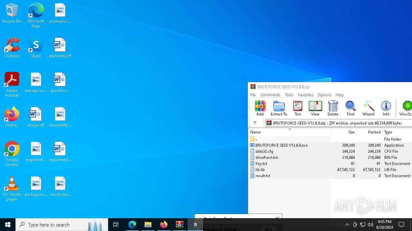Open the Options menu
The width and height of the screenshot is (412, 231).
point(324,95)
